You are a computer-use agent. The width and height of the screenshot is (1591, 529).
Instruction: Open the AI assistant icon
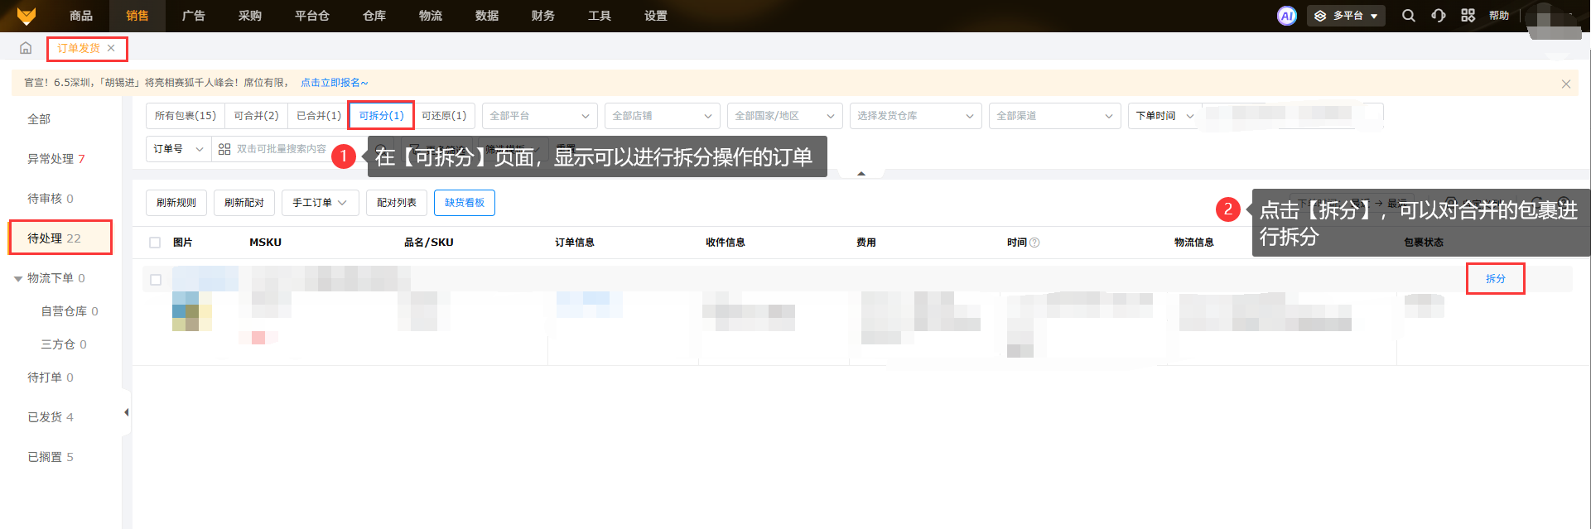click(1286, 16)
